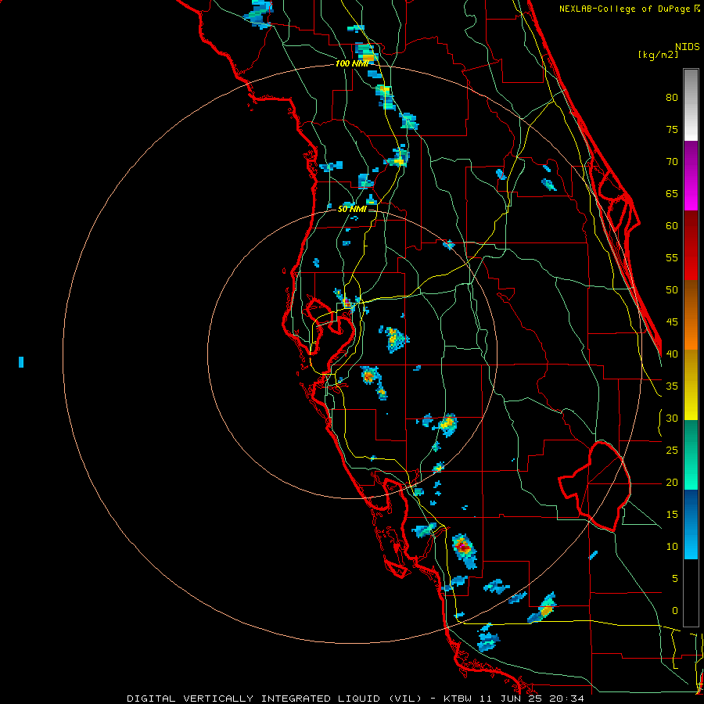The height and width of the screenshot is (704, 704).
Task: Click the 65 value on the scale
Action: 672,193
